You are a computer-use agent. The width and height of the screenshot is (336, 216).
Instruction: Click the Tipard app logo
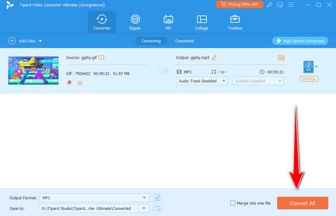[10, 4]
